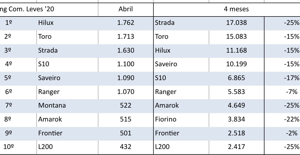Click the Montana model name cell
300x155 pixels.
coord(52,106)
